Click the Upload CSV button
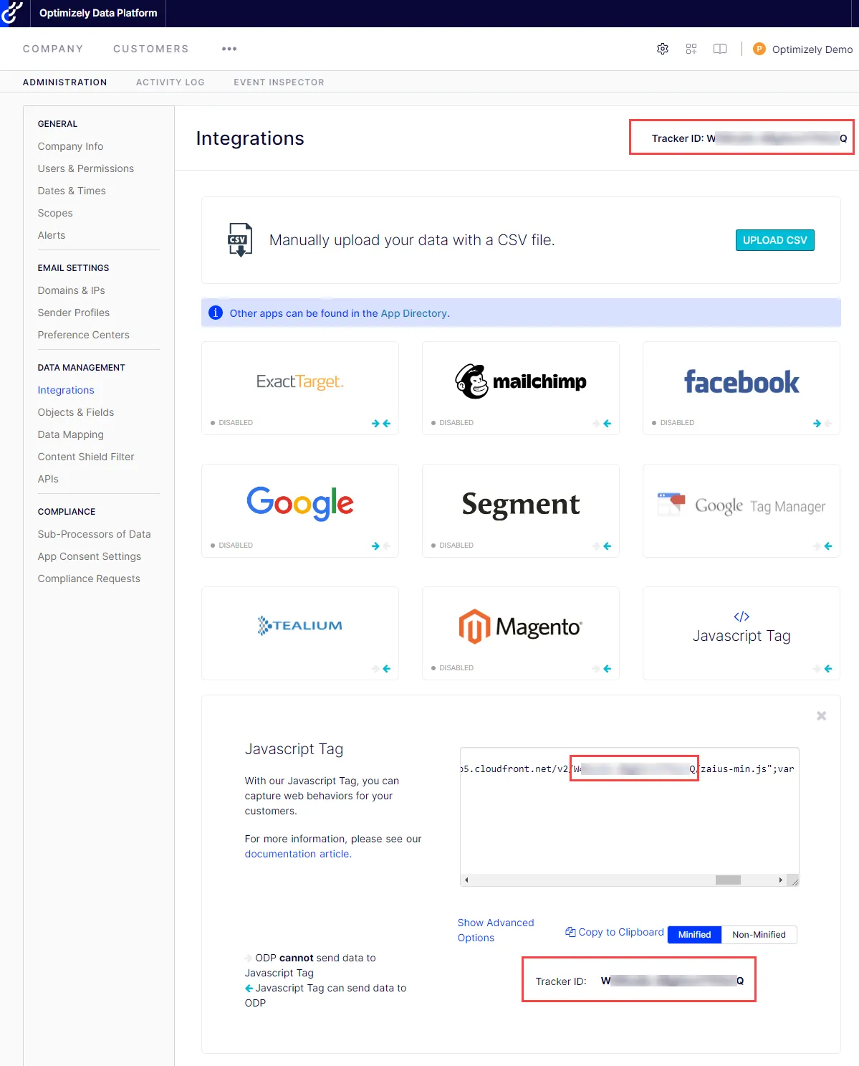The height and width of the screenshot is (1066, 859). [x=774, y=240]
